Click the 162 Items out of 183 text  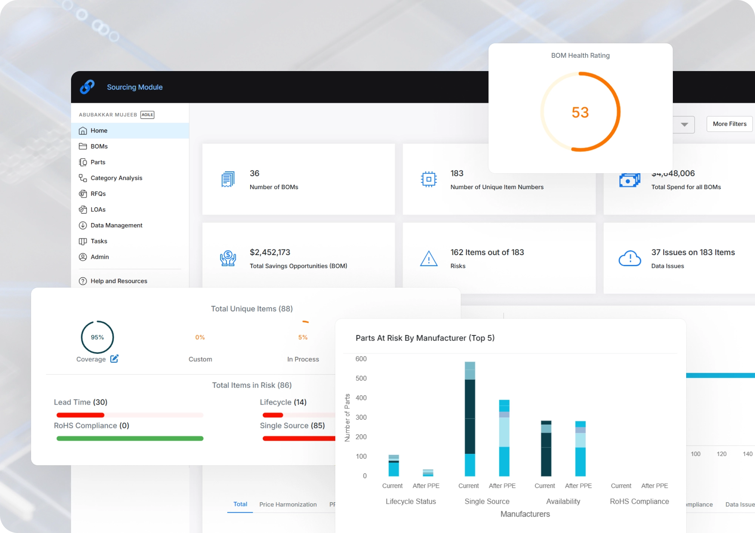coord(487,252)
